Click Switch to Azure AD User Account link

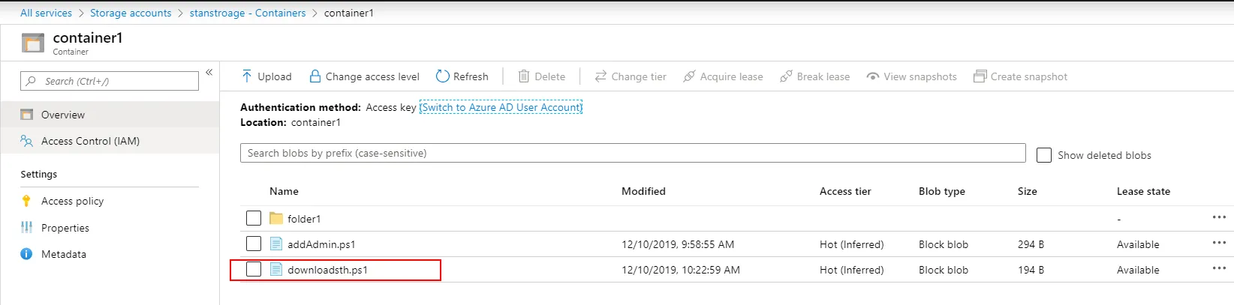pos(501,107)
